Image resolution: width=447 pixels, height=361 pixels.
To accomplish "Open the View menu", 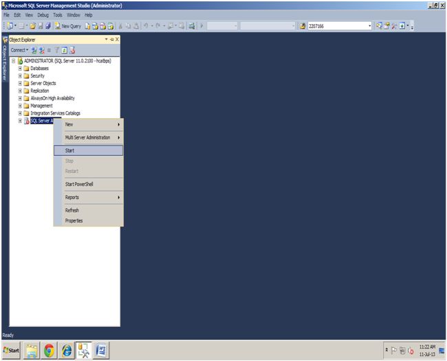I will (x=29, y=15).
